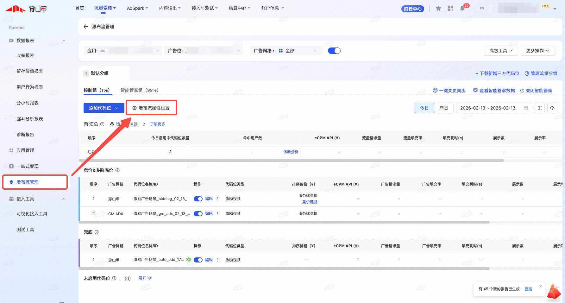Click the 瀑布流属性设置 button
The image size is (565, 303).
(151, 108)
